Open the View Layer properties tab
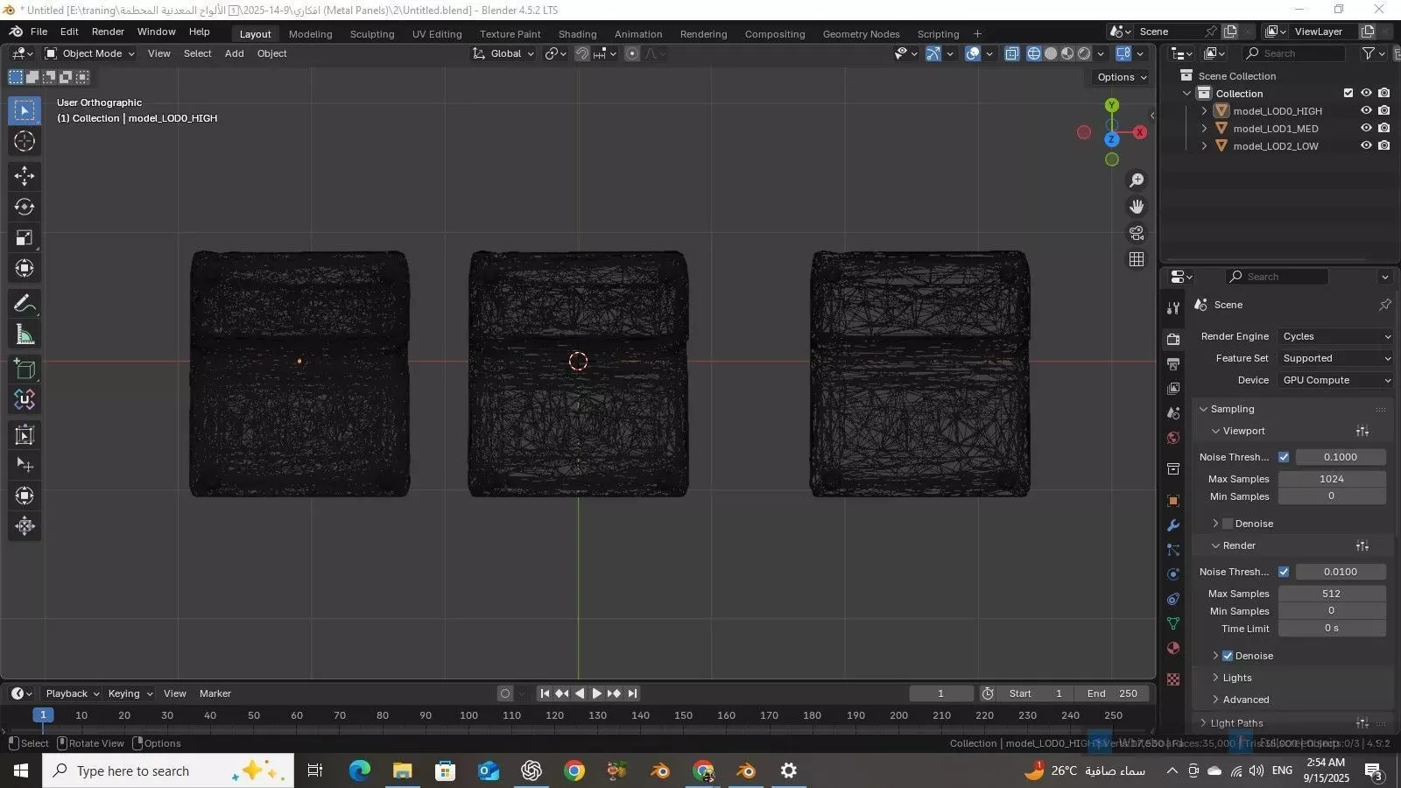 click(1173, 388)
